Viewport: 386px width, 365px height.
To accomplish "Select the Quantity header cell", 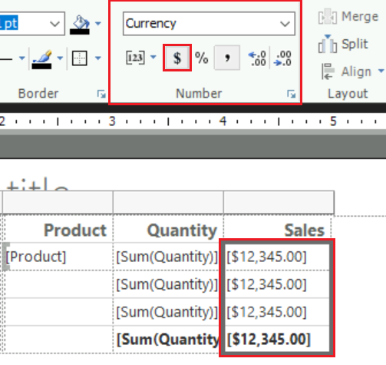I will [168, 230].
